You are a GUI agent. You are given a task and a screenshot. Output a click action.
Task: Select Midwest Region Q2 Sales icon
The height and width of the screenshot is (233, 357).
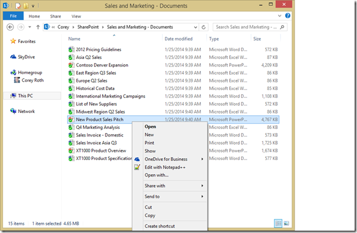(x=71, y=112)
